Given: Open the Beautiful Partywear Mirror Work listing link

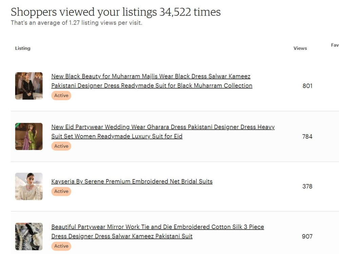Looking at the screenshot, I should [x=158, y=232].
